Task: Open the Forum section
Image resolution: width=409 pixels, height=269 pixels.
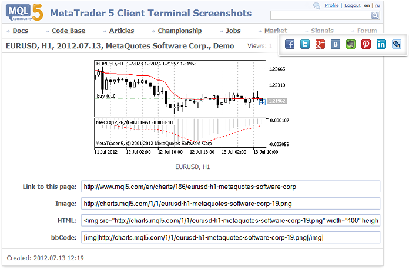Action: [367, 31]
